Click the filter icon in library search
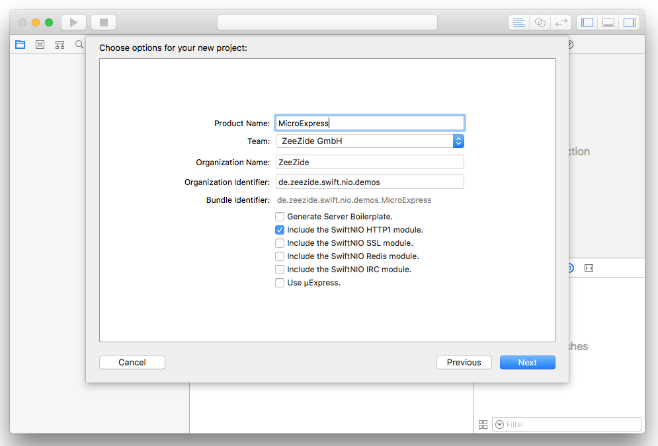 tap(499, 424)
